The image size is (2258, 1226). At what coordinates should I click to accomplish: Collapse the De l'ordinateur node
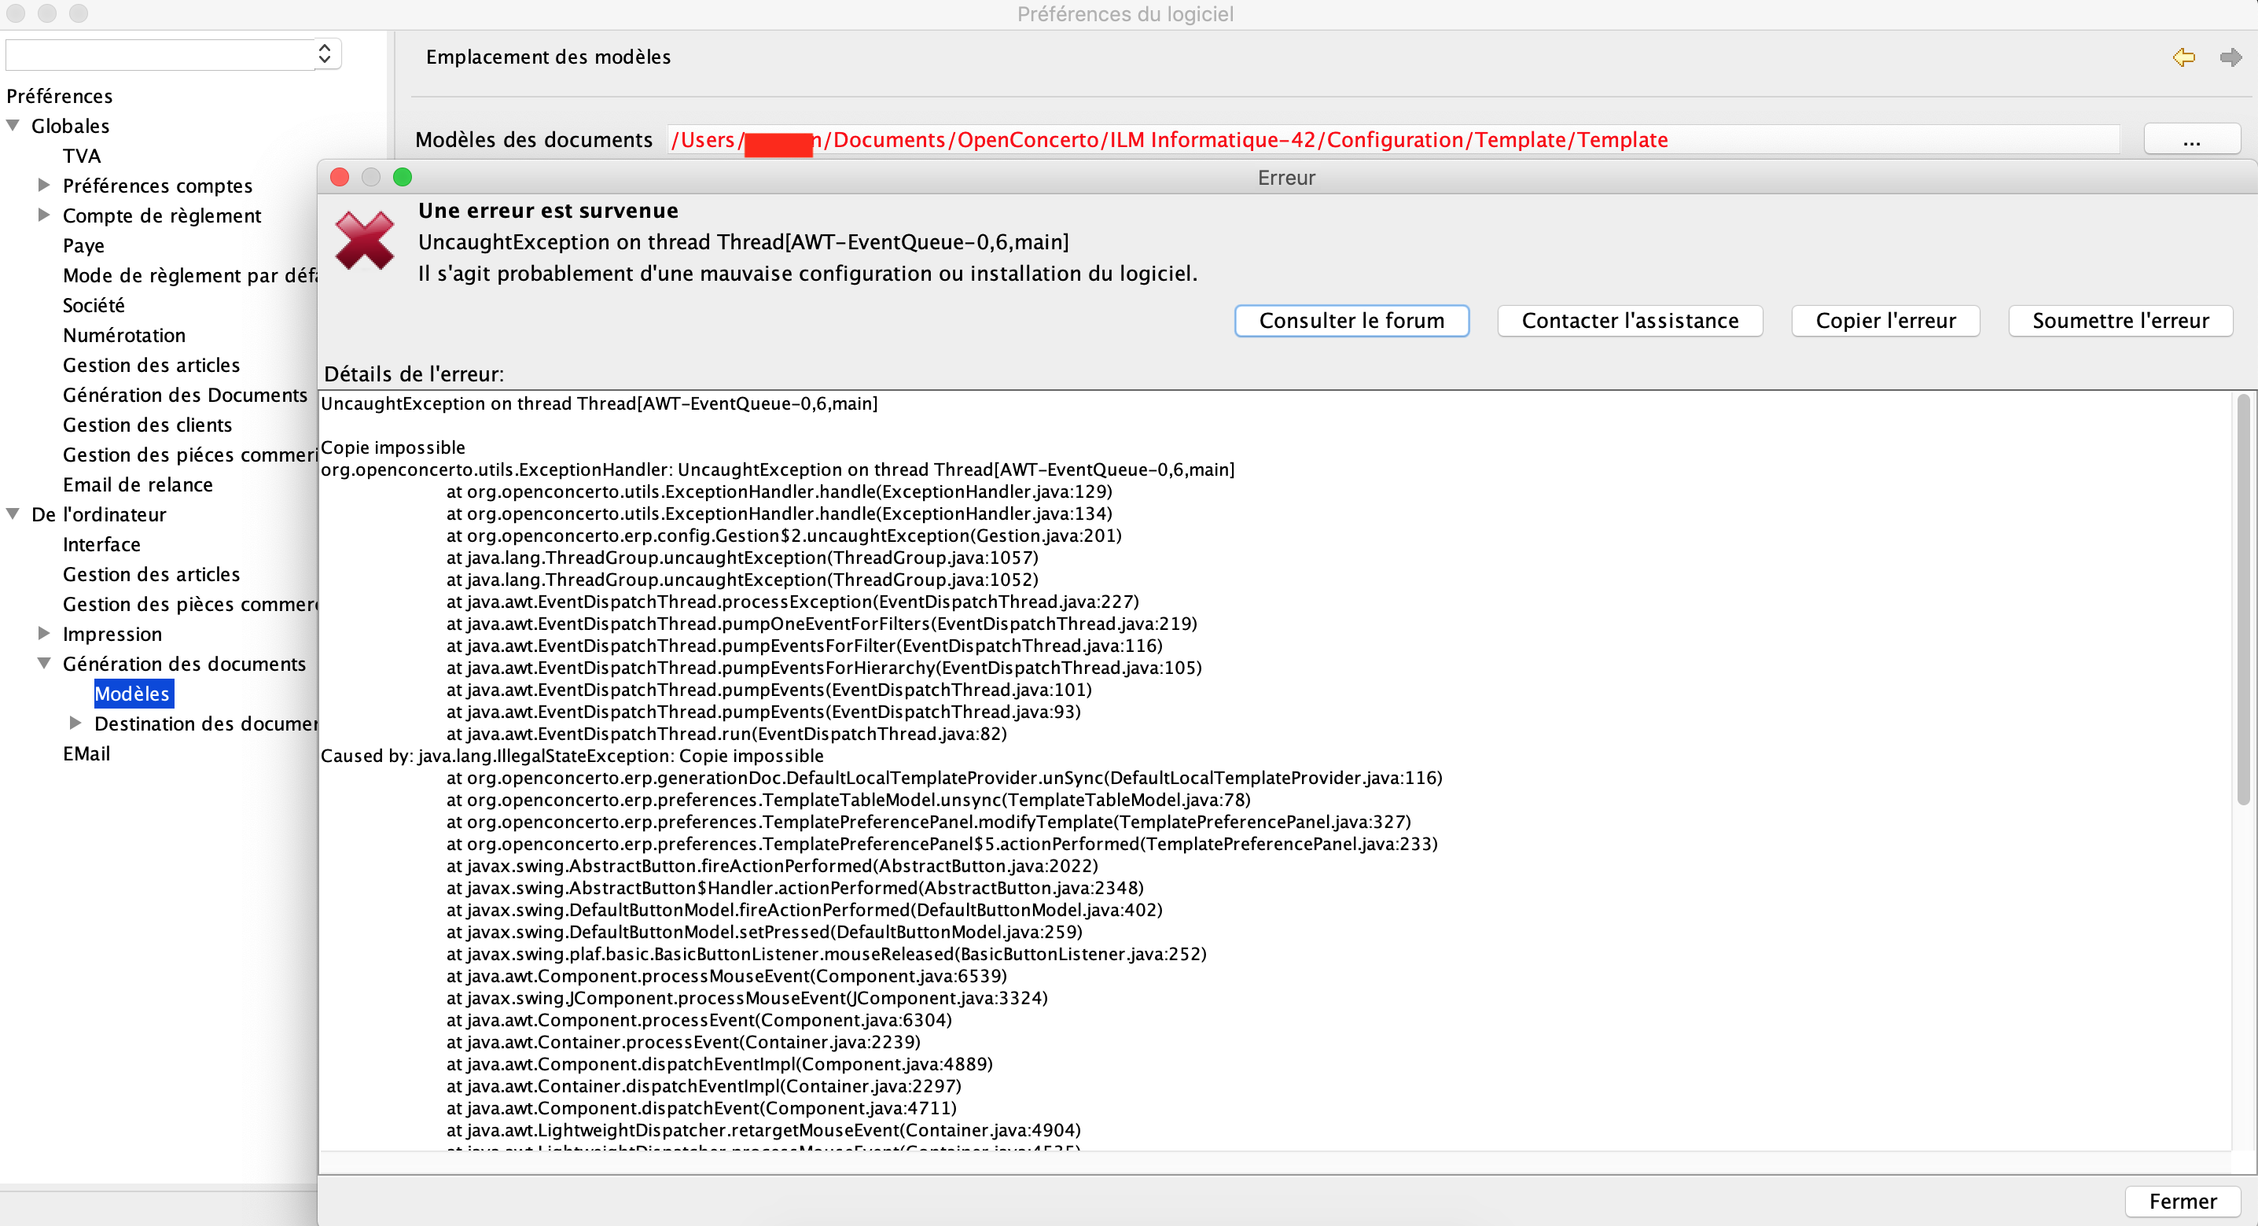tap(13, 514)
